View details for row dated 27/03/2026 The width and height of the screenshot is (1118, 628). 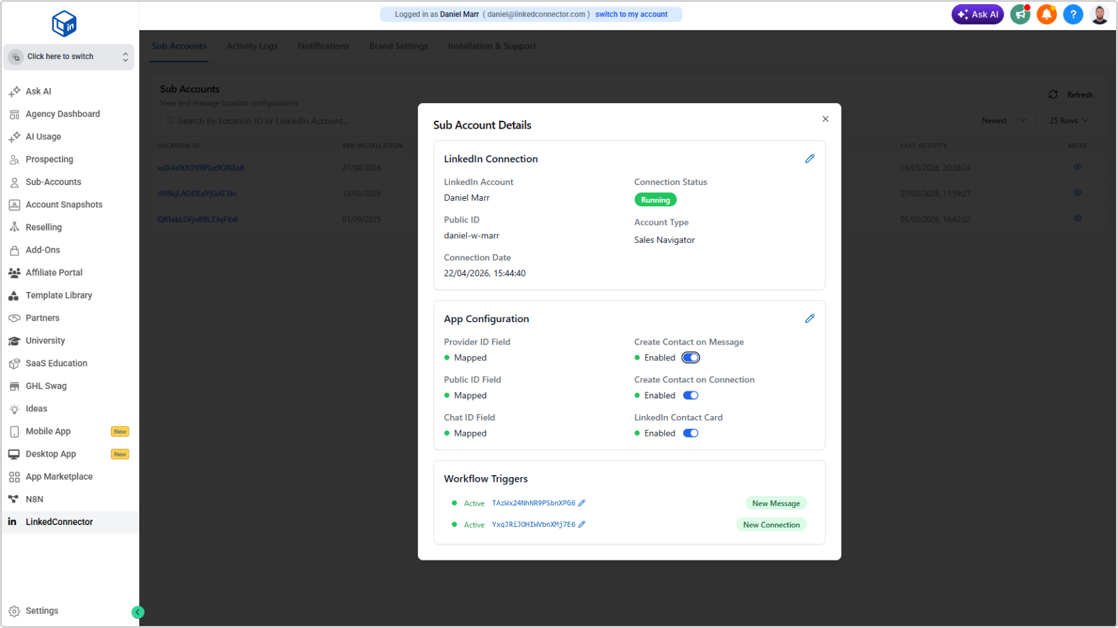(x=1077, y=193)
